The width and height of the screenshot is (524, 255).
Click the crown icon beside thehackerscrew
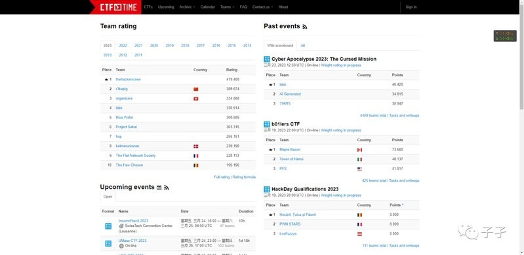106,80
